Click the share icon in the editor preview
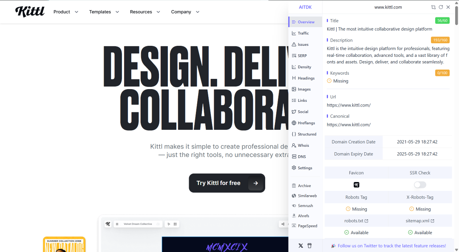 [283, 224]
